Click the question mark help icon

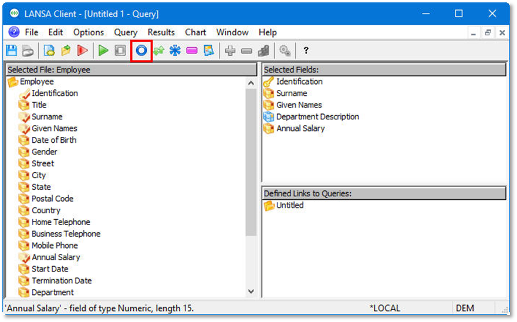tap(306, 50)
